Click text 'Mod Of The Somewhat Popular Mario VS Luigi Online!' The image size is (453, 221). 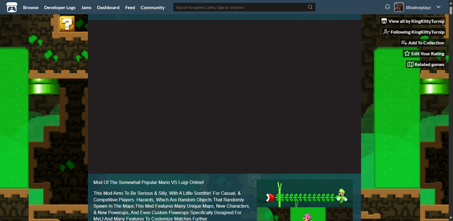click(149, 182)
